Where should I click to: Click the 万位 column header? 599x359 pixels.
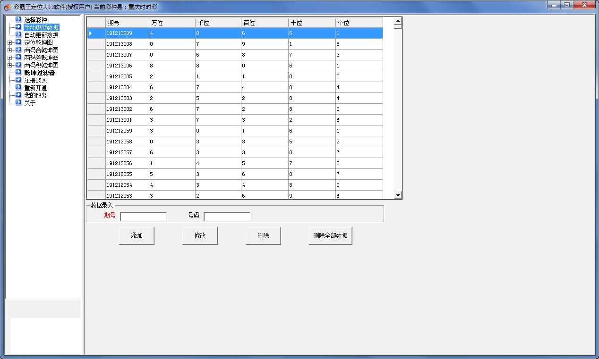point(171,23)
